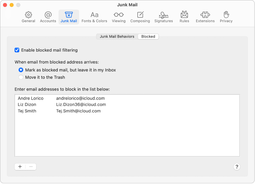Screen dimensions: 255x184
Task: Open Fonts & Colors settings
Action: click(94, 16)
